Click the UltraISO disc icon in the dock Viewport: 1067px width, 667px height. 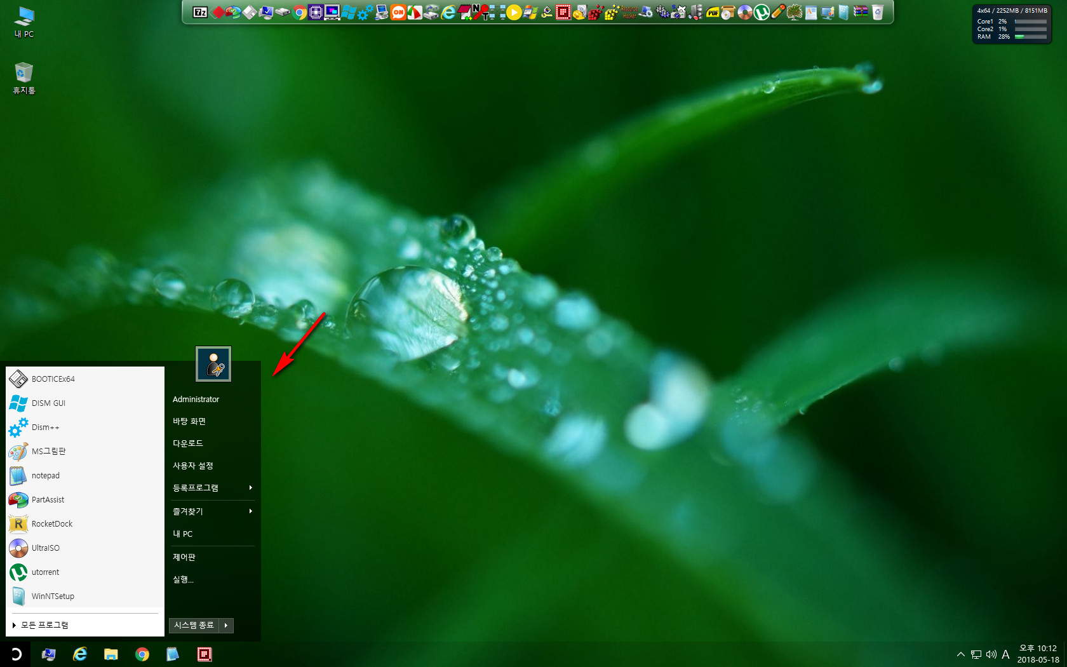(x=745, y=12)
